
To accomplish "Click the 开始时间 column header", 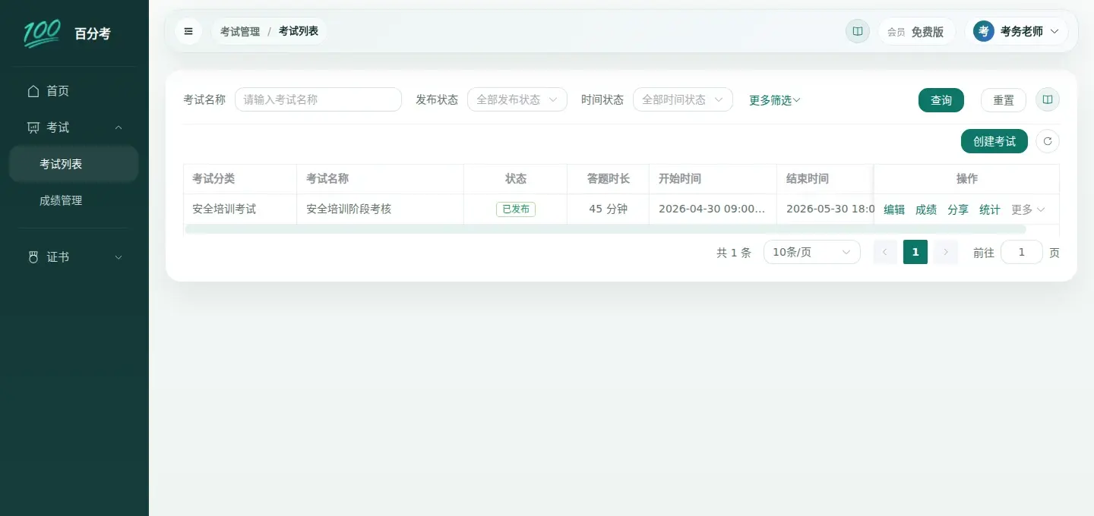I will click(713, 179).
